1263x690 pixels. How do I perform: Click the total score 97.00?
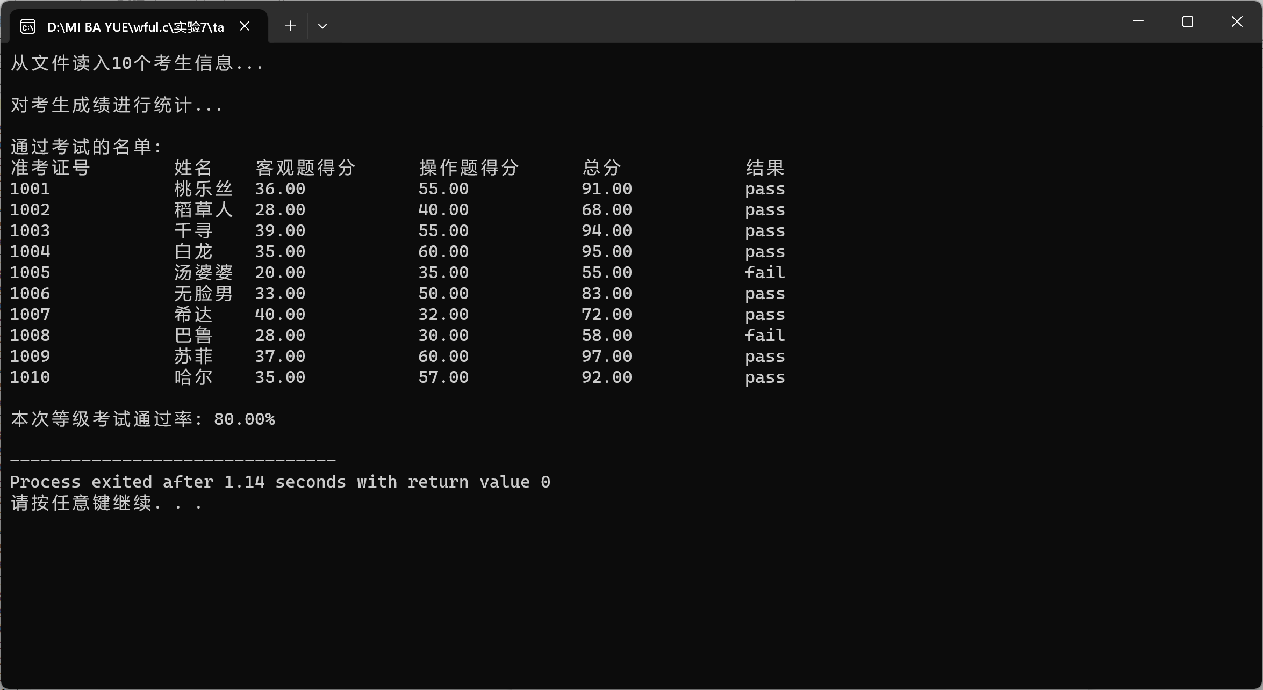[606, 357]
